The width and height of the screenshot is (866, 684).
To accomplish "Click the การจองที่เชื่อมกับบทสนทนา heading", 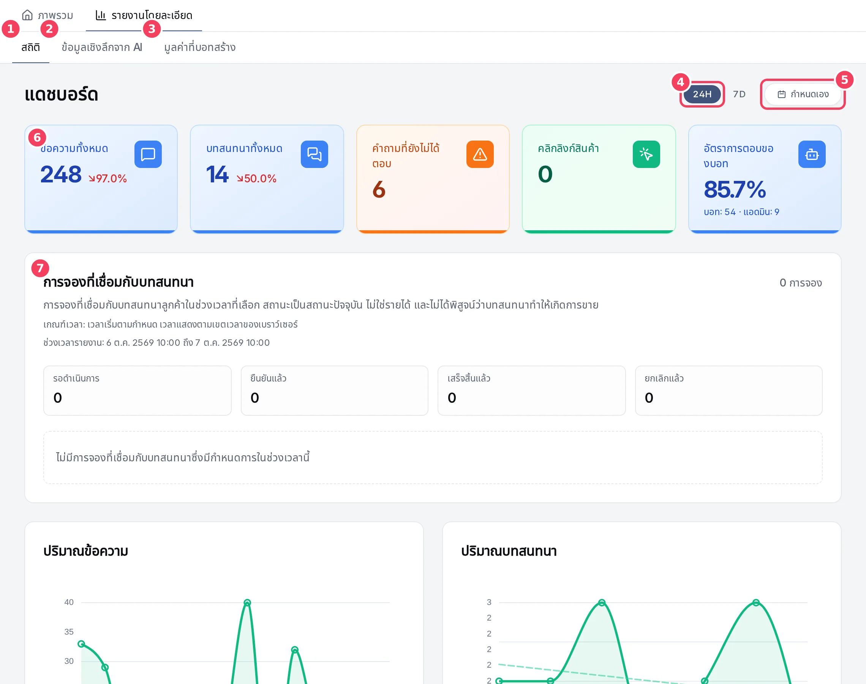I will tap(119, 282).
